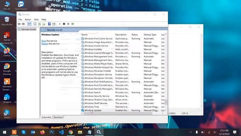Screen dimensions: 241x136
Task: Click the Stop Service square icon
Action: point(64,24)
